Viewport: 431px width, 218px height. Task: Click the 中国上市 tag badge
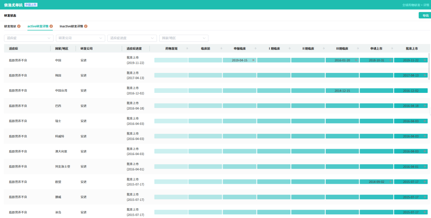(x=31, y=5)
